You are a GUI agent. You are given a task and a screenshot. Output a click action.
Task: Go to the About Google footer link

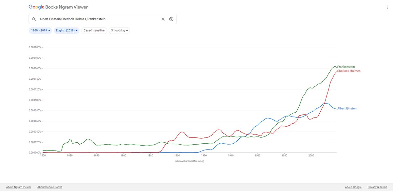tap(353, 187)
